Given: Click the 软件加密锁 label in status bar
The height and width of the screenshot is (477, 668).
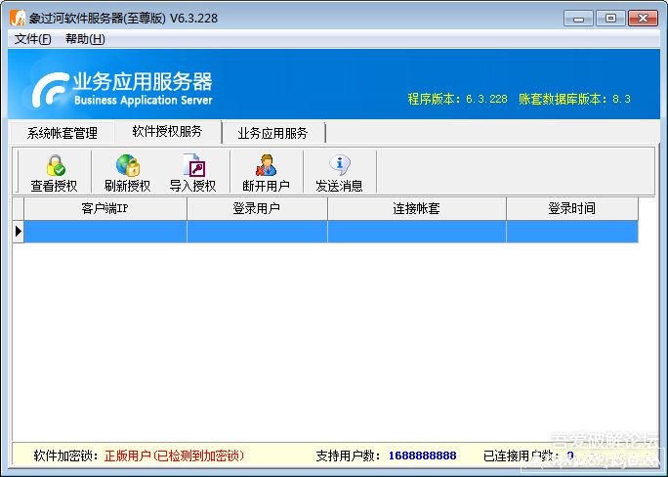Looking at the screenshot, I should [x=63, y=455].
